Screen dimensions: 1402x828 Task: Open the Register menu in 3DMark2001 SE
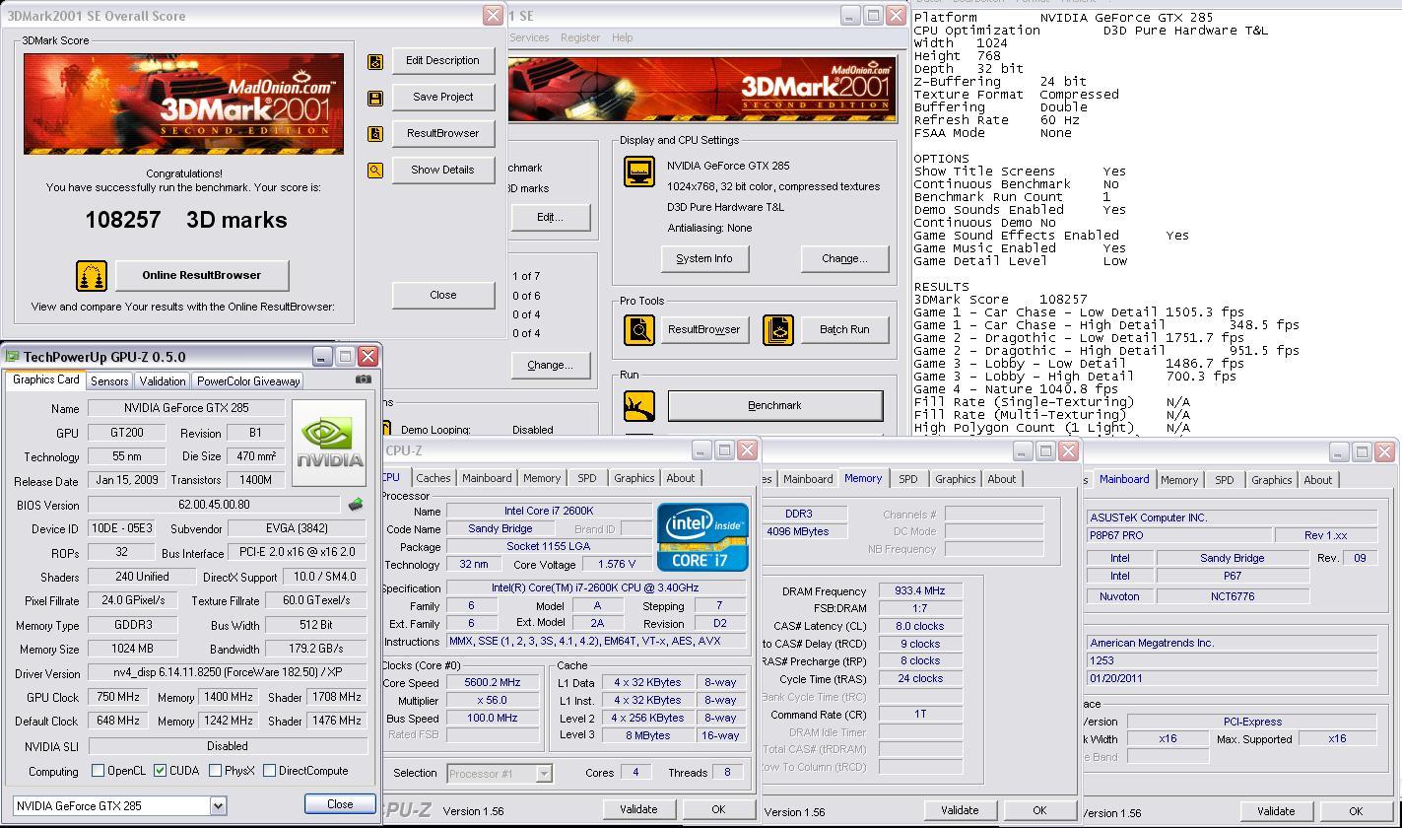coord(580,37)
